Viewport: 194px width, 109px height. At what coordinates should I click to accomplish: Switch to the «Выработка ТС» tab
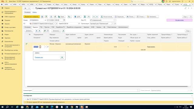61,27
